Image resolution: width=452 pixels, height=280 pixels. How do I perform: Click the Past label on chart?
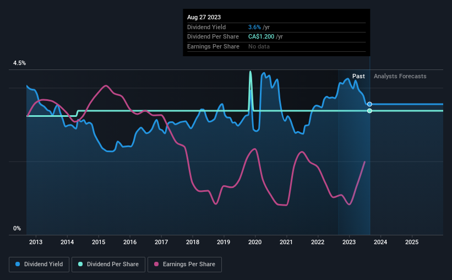(358, 76)
